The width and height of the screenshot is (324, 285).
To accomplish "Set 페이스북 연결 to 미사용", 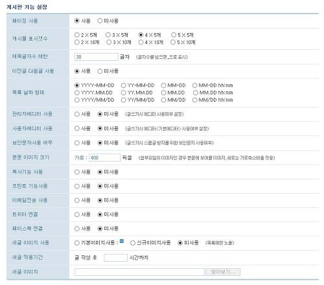I will point(100,229).
